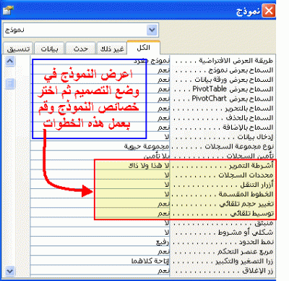Click inside the نموذج object combo box
This screenshot has width=289, height=281.
[x=81, y=30]
